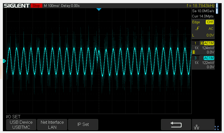Click the trigger position marker triangle

[x=99, y=10]
